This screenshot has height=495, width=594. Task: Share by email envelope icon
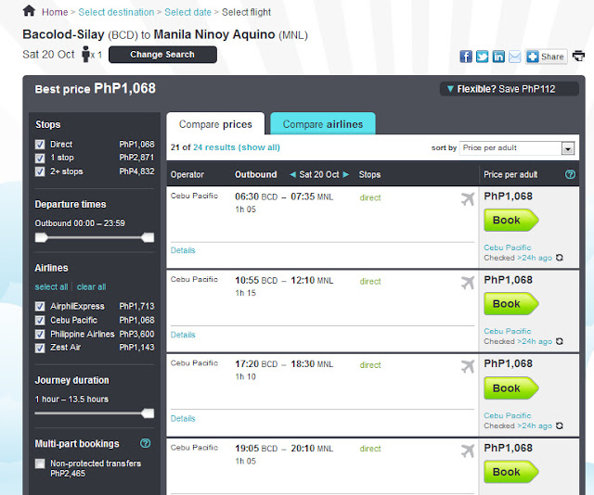click(x=514, y=57)
